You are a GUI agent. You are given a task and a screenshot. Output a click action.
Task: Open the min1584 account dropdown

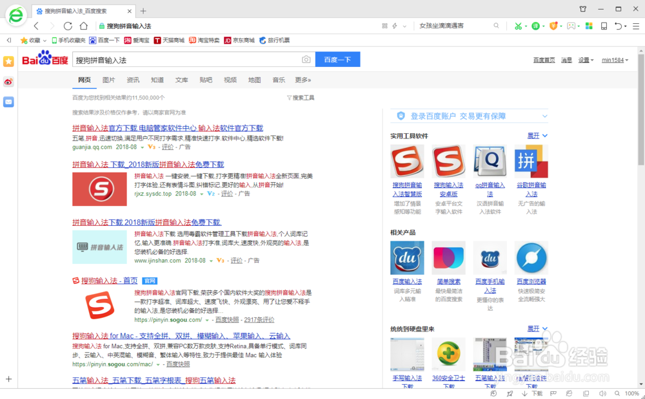[615, 60]
